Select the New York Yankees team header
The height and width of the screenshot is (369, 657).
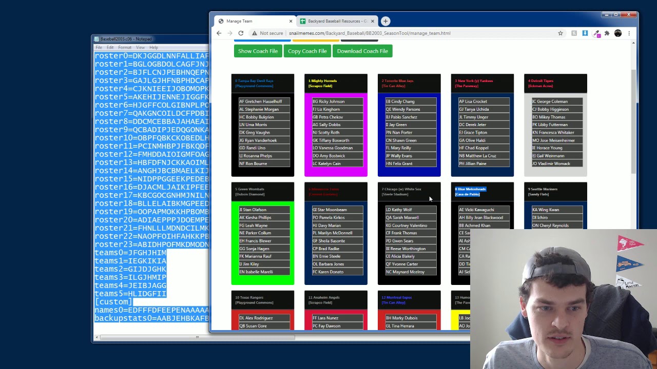(482, 83)
